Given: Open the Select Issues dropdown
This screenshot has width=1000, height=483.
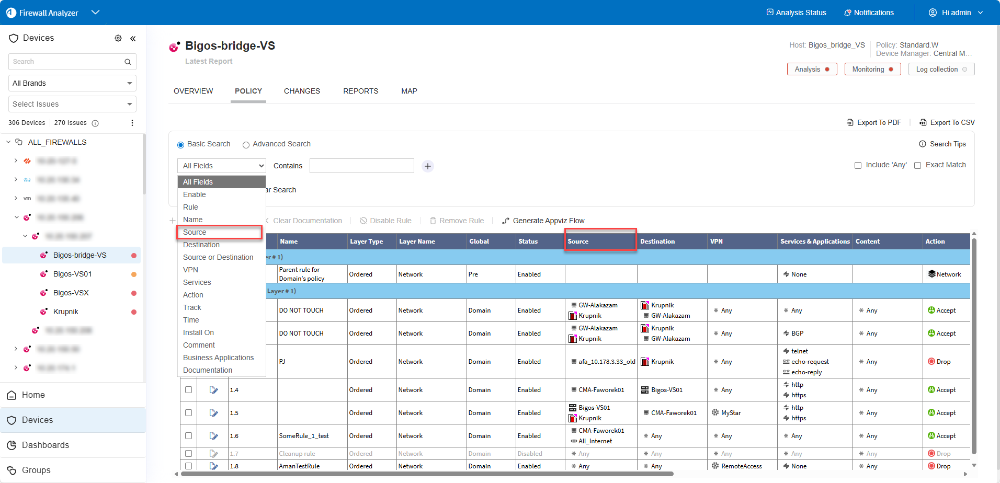Looking at the screenshot, I should coord(72,104).
